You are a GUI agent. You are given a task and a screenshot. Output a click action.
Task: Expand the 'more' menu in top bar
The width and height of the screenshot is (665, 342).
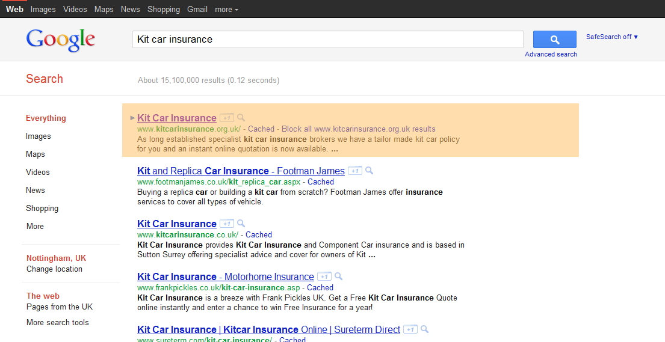pos(226,10)
